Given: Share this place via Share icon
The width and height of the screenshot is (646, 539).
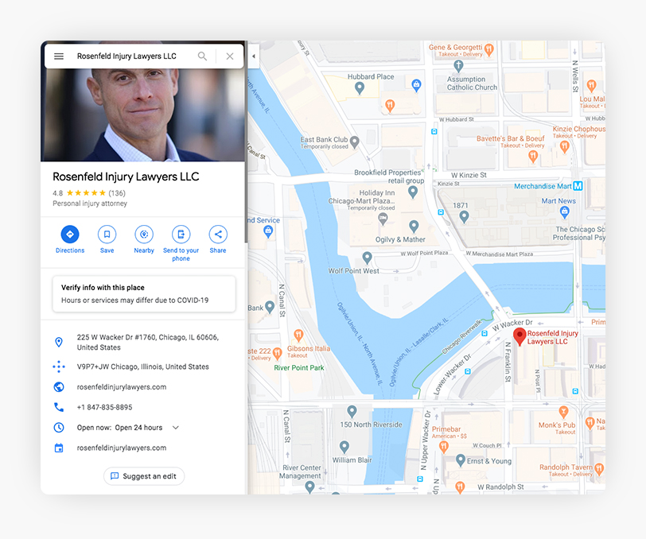Looking at the screenshot, I should [x=218, y=235].
